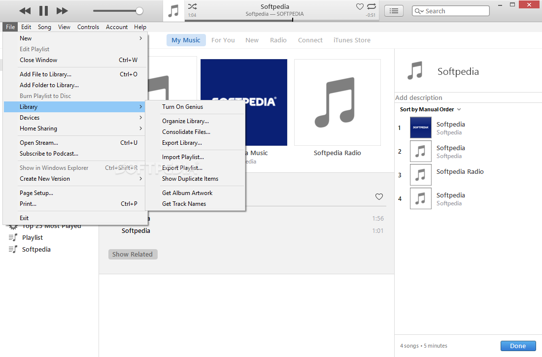542x357 pixels.
Task: Select track 2 music note icon
Action: click(421, 151)
